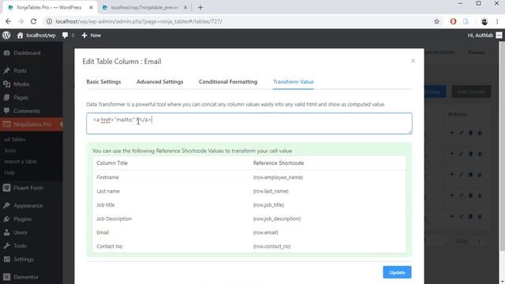
Task: Open Fluent Form in the sidebar
Action: click(x=28, y=188)
